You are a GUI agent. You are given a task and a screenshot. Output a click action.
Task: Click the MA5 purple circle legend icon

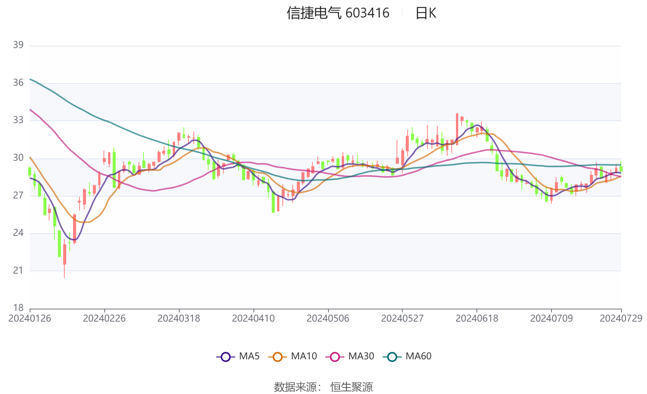(x=226, y=357)
